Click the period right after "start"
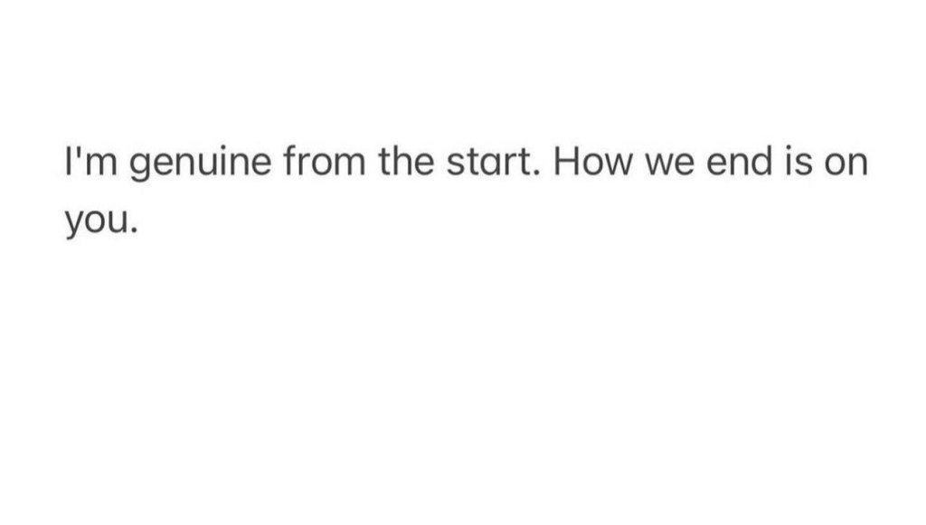The image size is (926, 525). tap(536, 173)
